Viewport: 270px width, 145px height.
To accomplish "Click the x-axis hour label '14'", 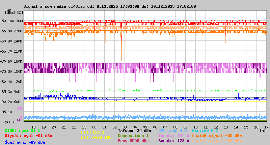I will [236, 127].
